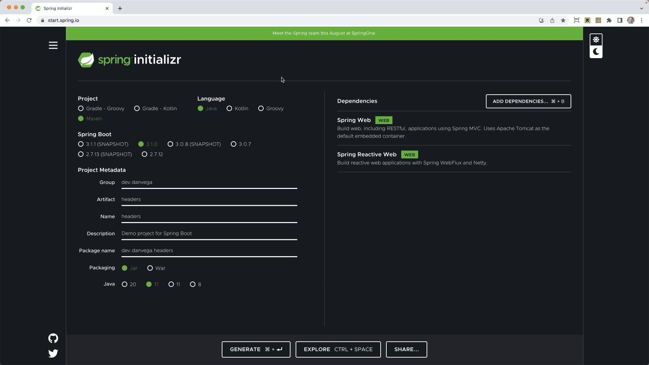Open the browser extensions puzzle icon

point(609,20)
